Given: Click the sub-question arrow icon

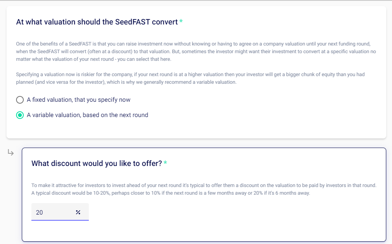Looking at the screenshot, I should tap(11, 153).
